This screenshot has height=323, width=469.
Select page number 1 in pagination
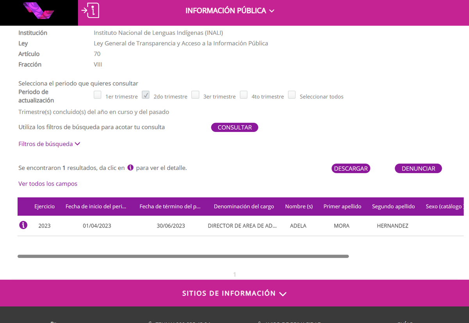(x=234, y=274)
